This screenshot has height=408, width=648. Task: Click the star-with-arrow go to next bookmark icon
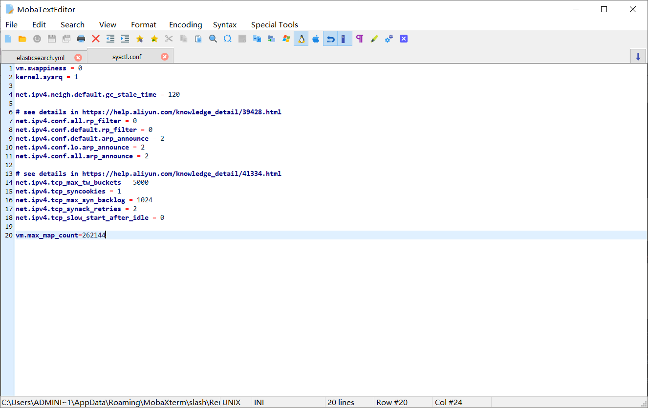154,39
